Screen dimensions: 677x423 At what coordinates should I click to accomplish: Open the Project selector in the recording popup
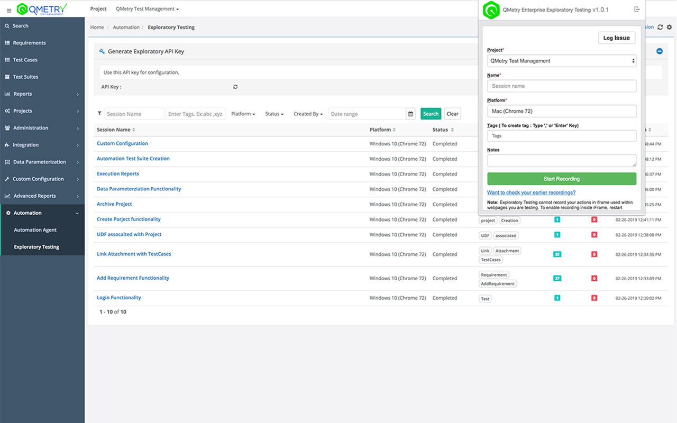(561, 60)
